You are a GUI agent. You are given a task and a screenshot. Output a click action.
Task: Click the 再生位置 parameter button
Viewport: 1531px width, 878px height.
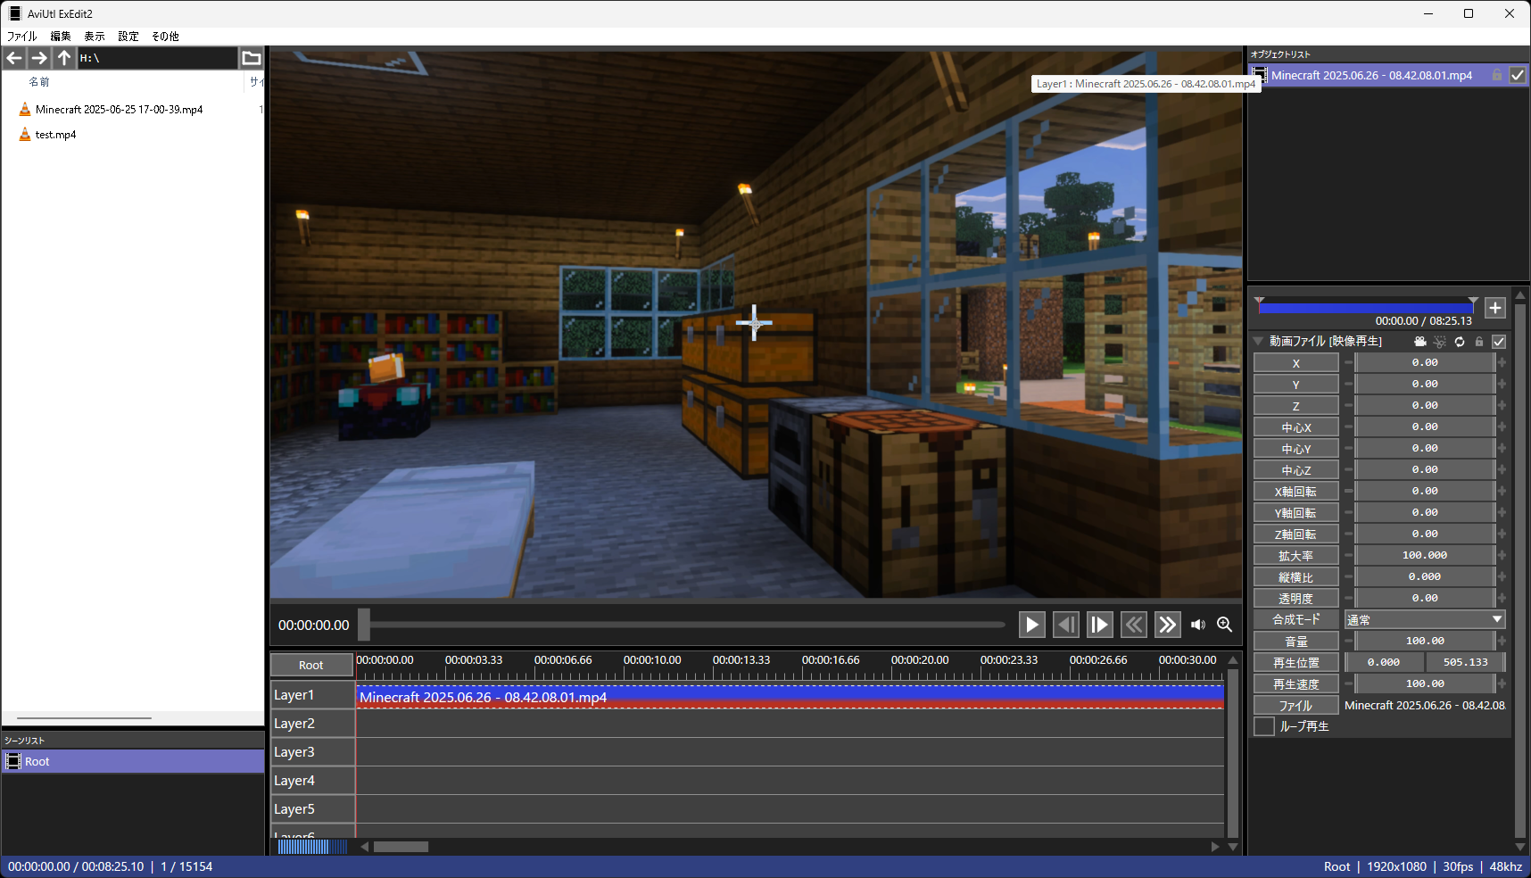[1296, 663]
